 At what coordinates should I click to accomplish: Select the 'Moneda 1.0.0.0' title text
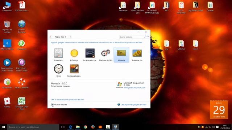pyautogui.click(x=59, y=83)
